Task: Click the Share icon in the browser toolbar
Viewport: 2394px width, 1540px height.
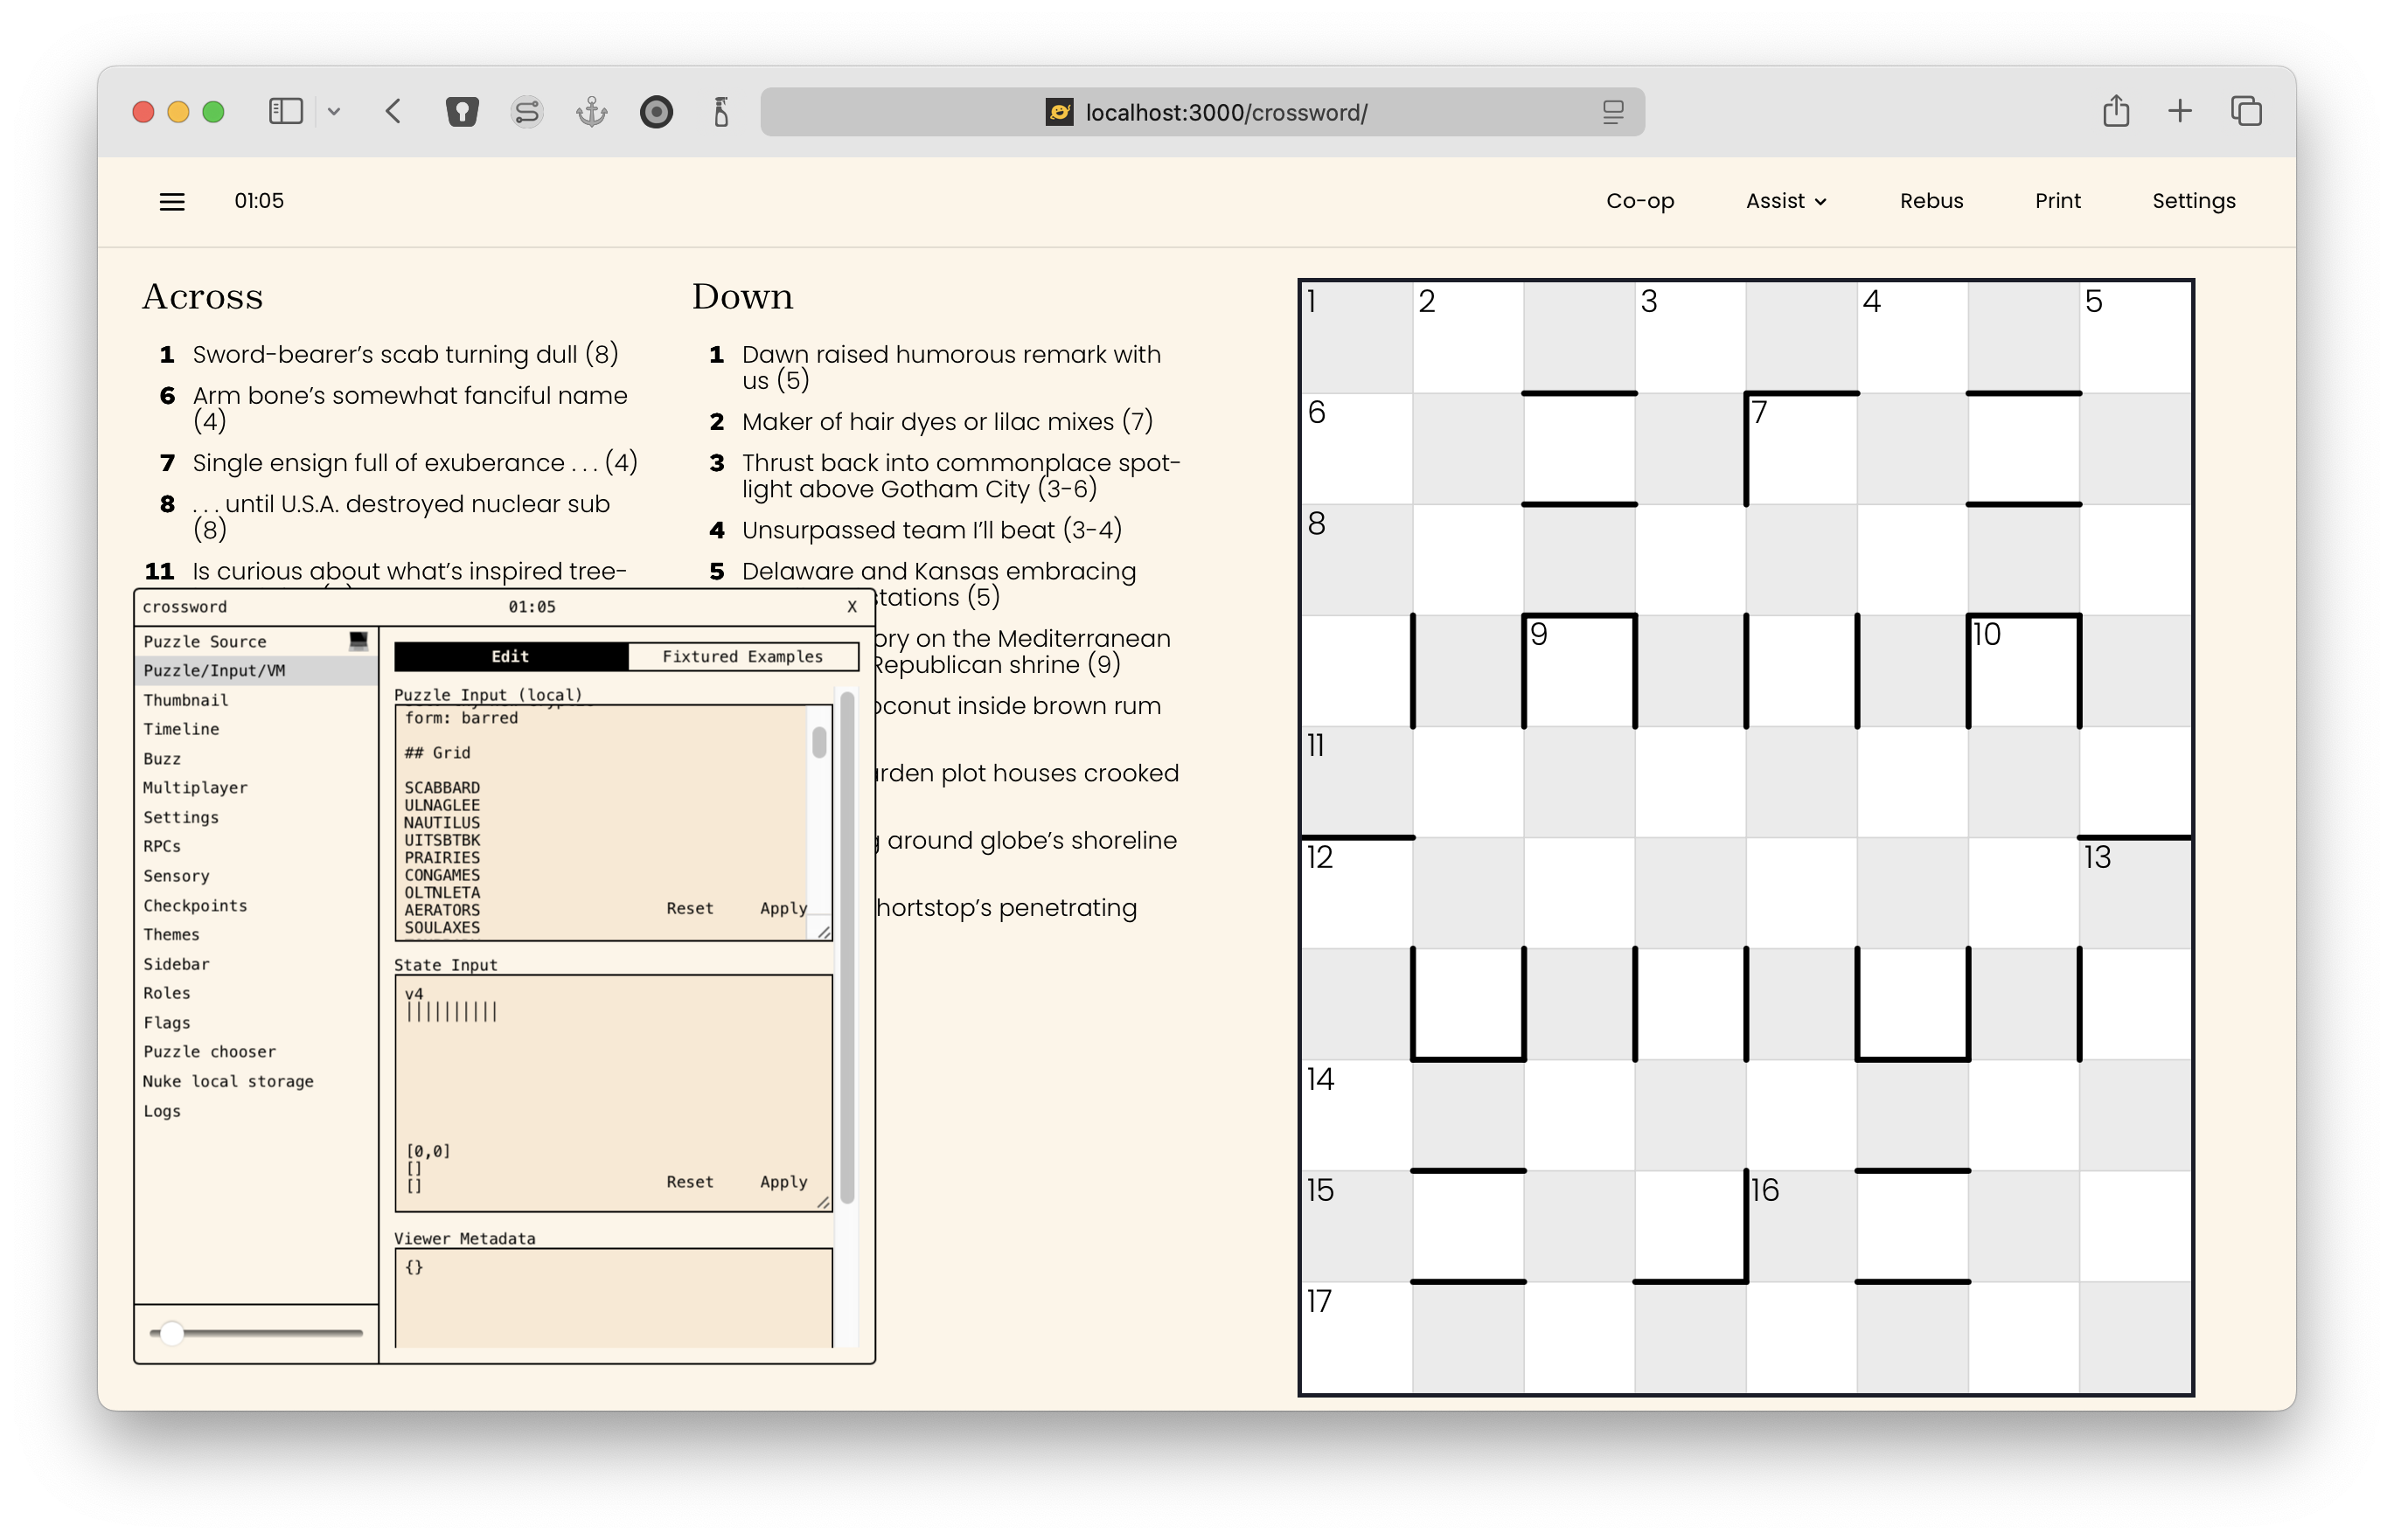Action: click(x=2115, y=111)
